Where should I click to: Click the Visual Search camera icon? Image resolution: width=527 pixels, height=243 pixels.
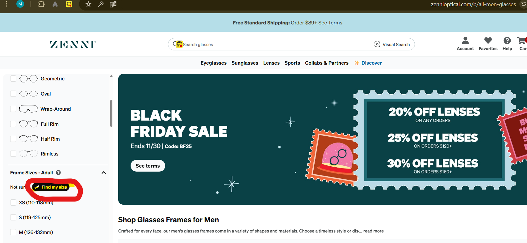pyautogui.click(x=377, y=45)
